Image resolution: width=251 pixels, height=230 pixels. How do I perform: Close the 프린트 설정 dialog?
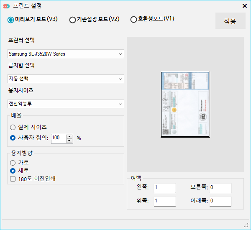coord(245,6)
